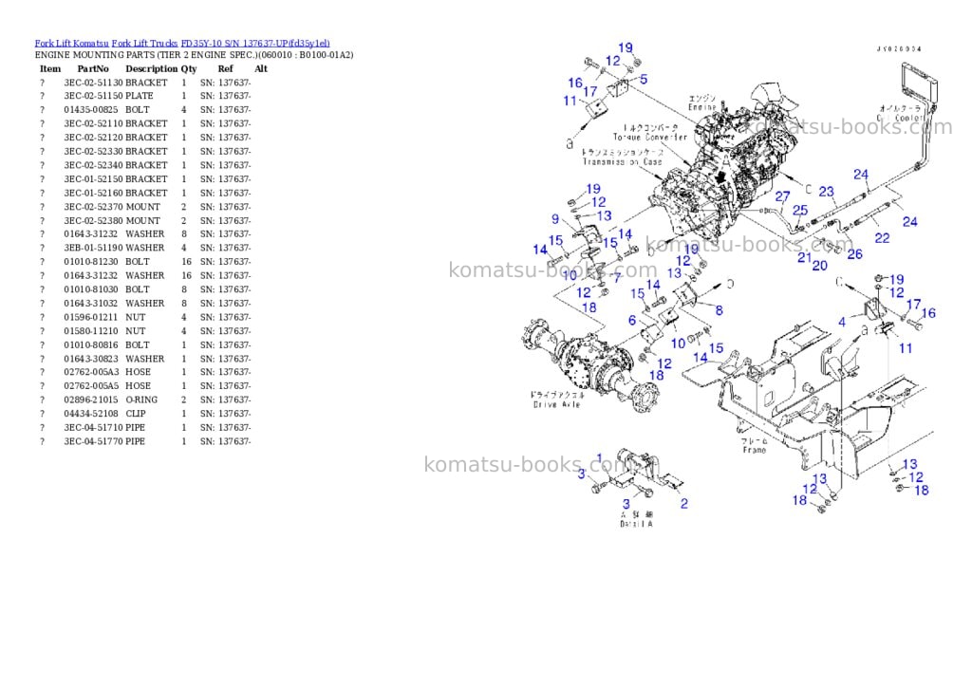This screenshot has width=972, height=688.
Task: Click callout number 8 in the diagram
Action: click(x=720, y=310)
